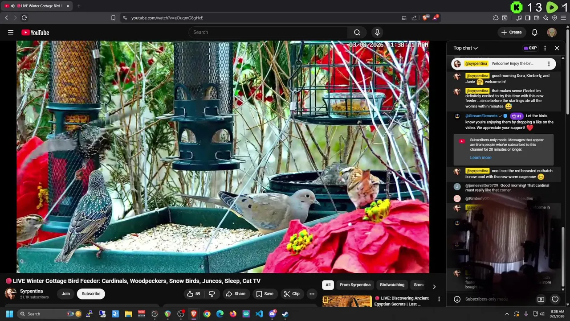Click the Brave Shields lion icon
This screenshot has height=321, width=570.
tap(425, 18)
